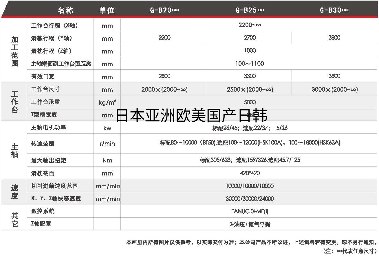Screen dimensions: 379x257
Task: Click the 本画册内所有图片仅供参考 disclaimer line
Action: point(252,242)
